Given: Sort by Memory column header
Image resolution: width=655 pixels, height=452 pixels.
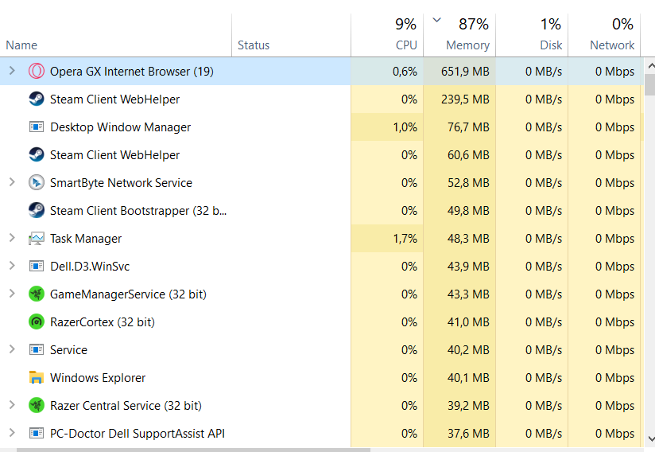Looking at the screenshot, I should (x=459, y=35).
